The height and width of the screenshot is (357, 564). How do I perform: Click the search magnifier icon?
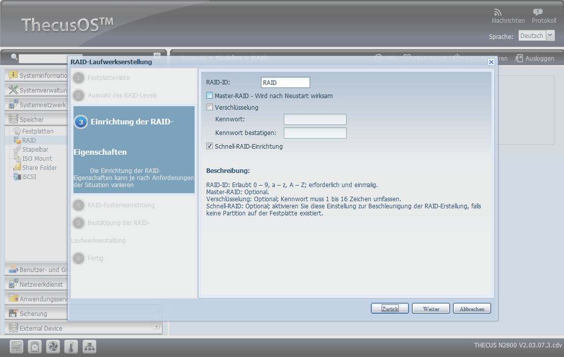pos(14,57)
